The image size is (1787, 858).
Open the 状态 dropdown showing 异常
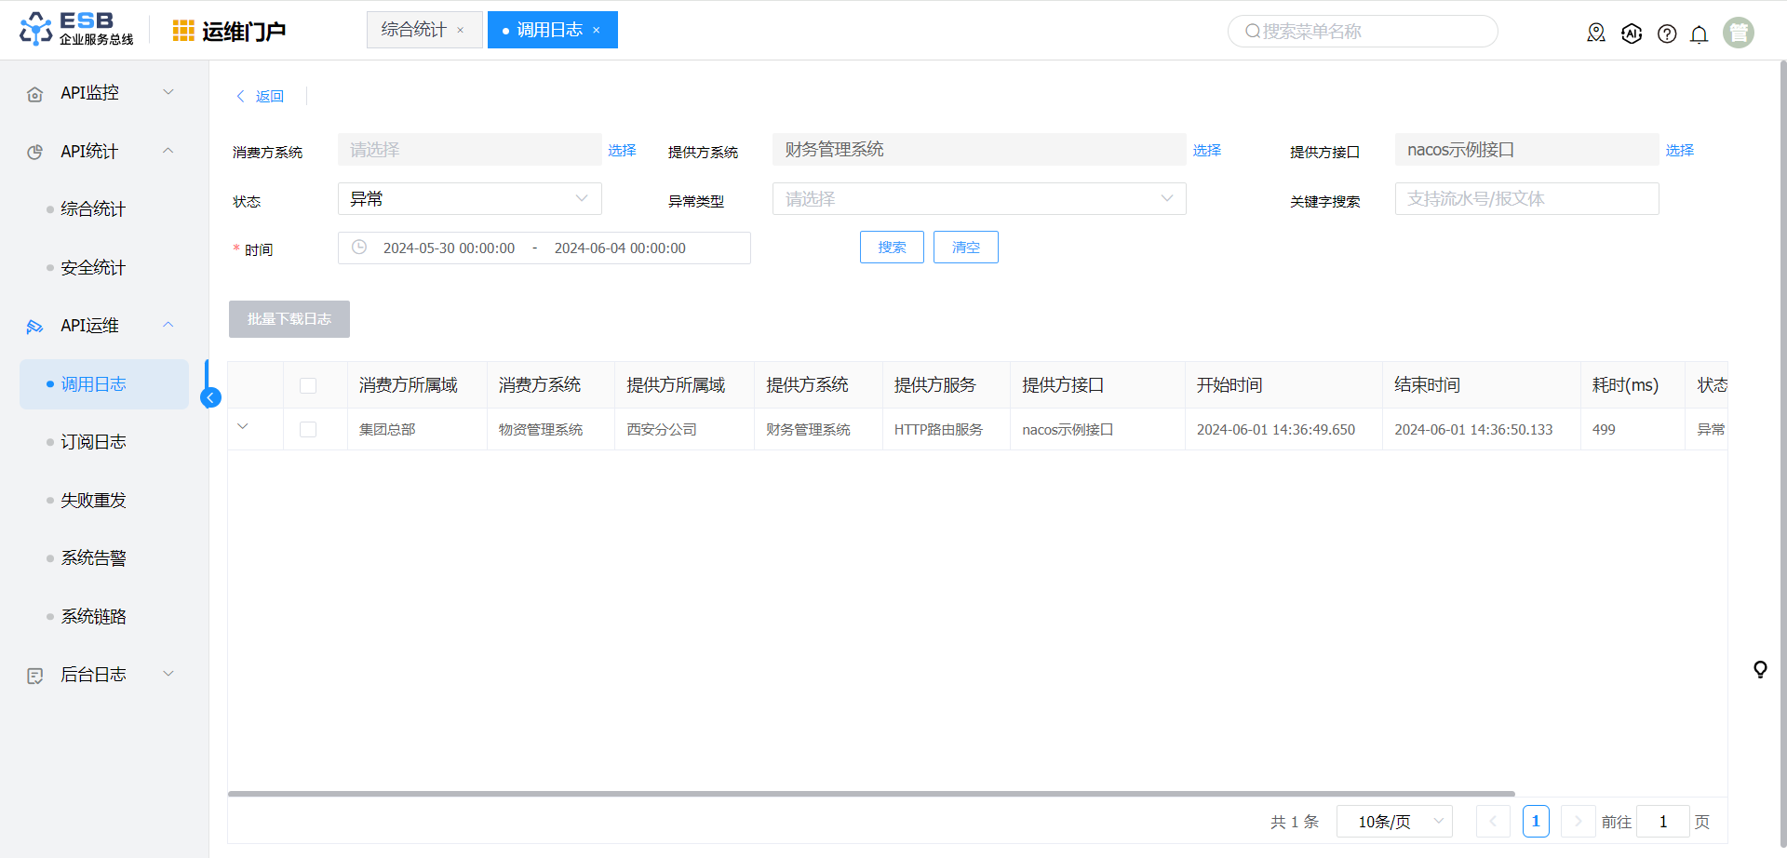(469, 198)
